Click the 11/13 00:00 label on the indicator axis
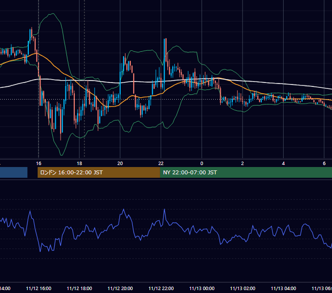332x293 pixels. 202,289
